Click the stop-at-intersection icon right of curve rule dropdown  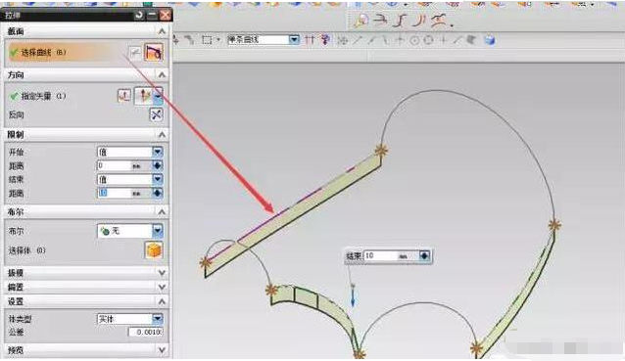pyautogui.click(x=310, y=39)
